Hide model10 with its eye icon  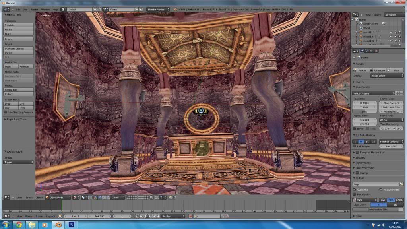[x=391, y=37]
